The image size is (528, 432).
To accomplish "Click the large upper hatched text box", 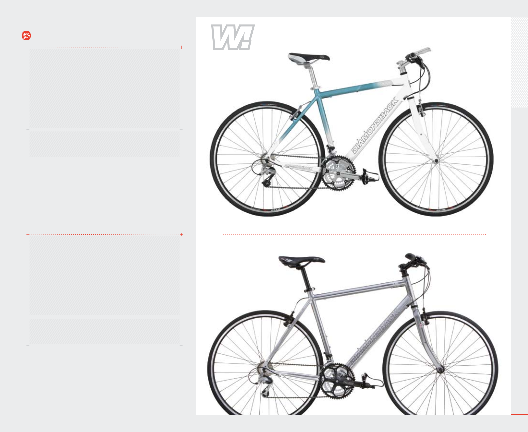I will [104, 88].
